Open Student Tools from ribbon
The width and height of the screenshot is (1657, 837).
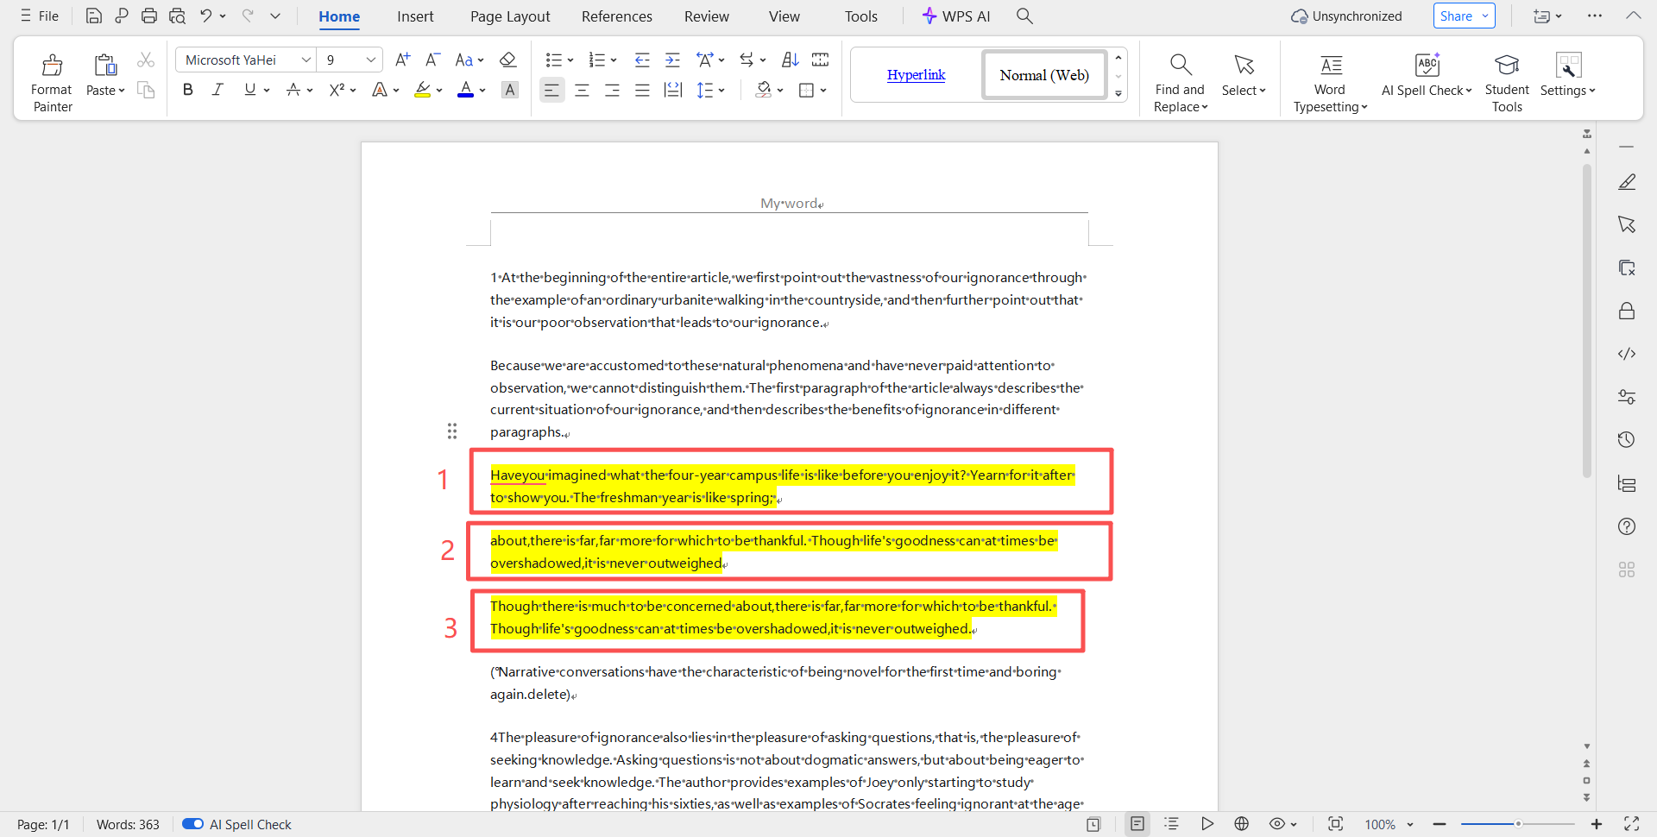[x=1506, y=66]
